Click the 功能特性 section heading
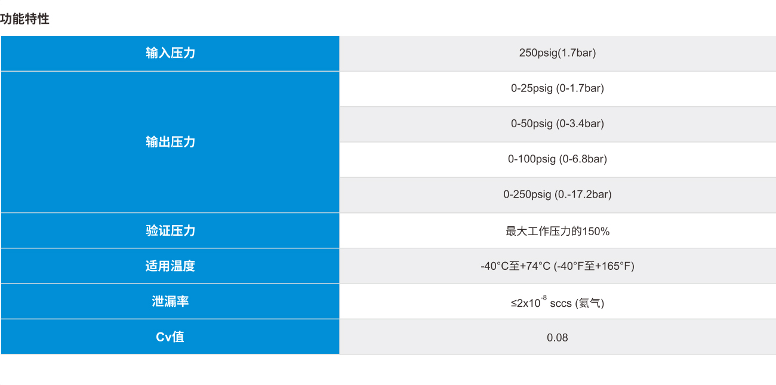 click(25, 19)
